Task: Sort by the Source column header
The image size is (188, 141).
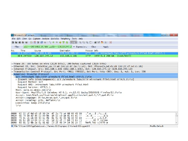Action: point(38,51)
